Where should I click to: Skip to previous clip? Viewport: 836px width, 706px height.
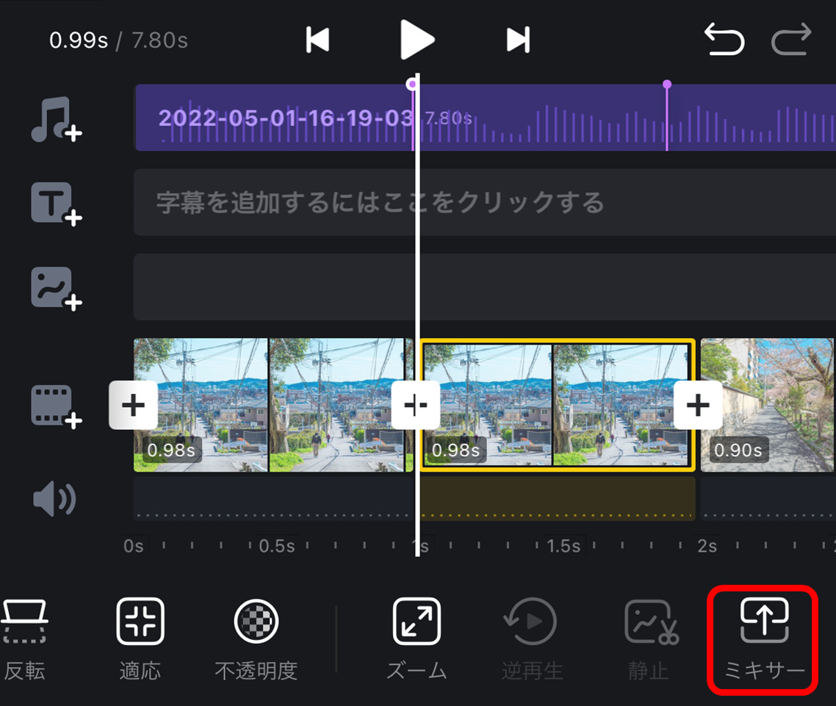point(318,40)
